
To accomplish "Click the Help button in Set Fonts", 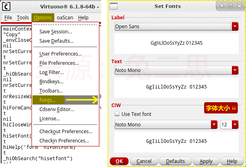I will (232, 161).
